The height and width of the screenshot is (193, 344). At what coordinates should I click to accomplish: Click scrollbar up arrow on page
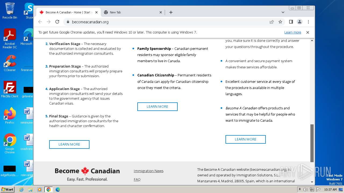312,40
